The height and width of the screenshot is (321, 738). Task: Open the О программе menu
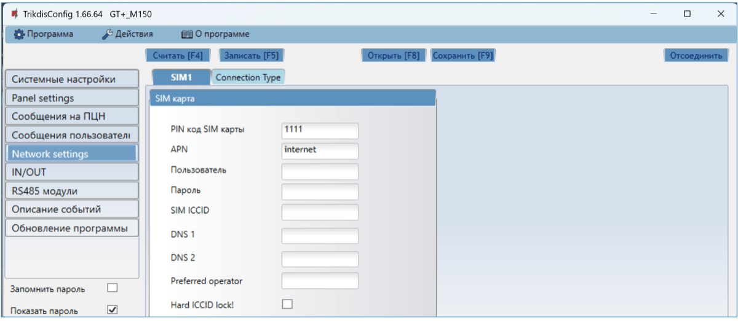tap(215, 34)
